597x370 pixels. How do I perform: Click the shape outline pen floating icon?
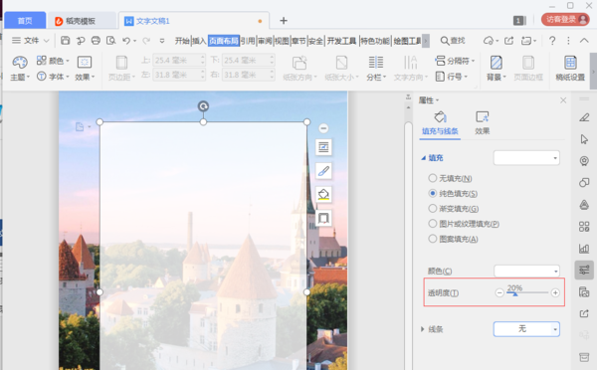323,171
